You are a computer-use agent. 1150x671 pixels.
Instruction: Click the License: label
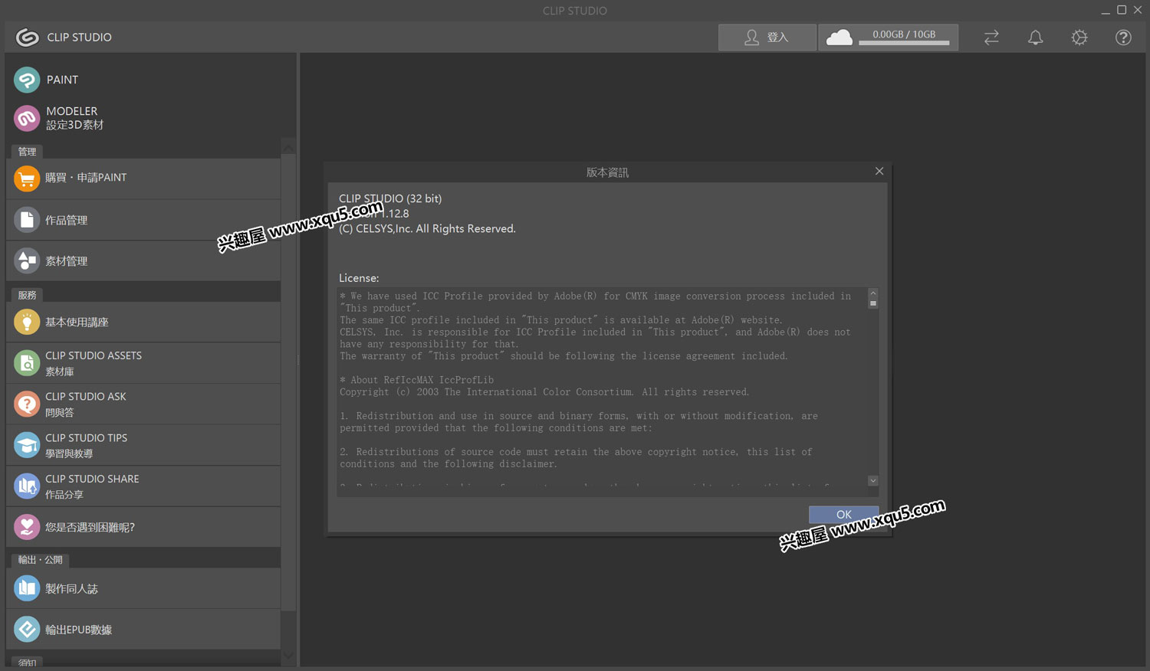coord(359,278)
